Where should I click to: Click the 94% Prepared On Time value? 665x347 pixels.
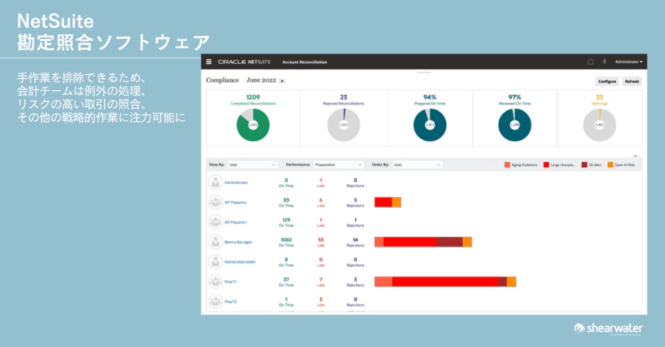(430, 97)
